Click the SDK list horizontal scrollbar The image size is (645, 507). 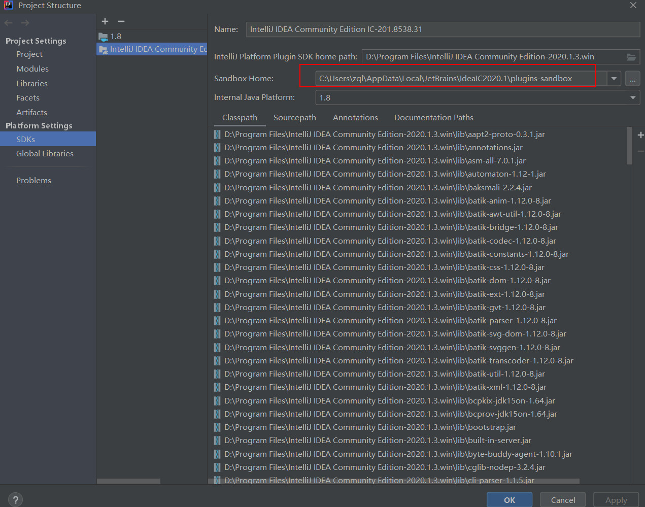(x=128, y=481)
